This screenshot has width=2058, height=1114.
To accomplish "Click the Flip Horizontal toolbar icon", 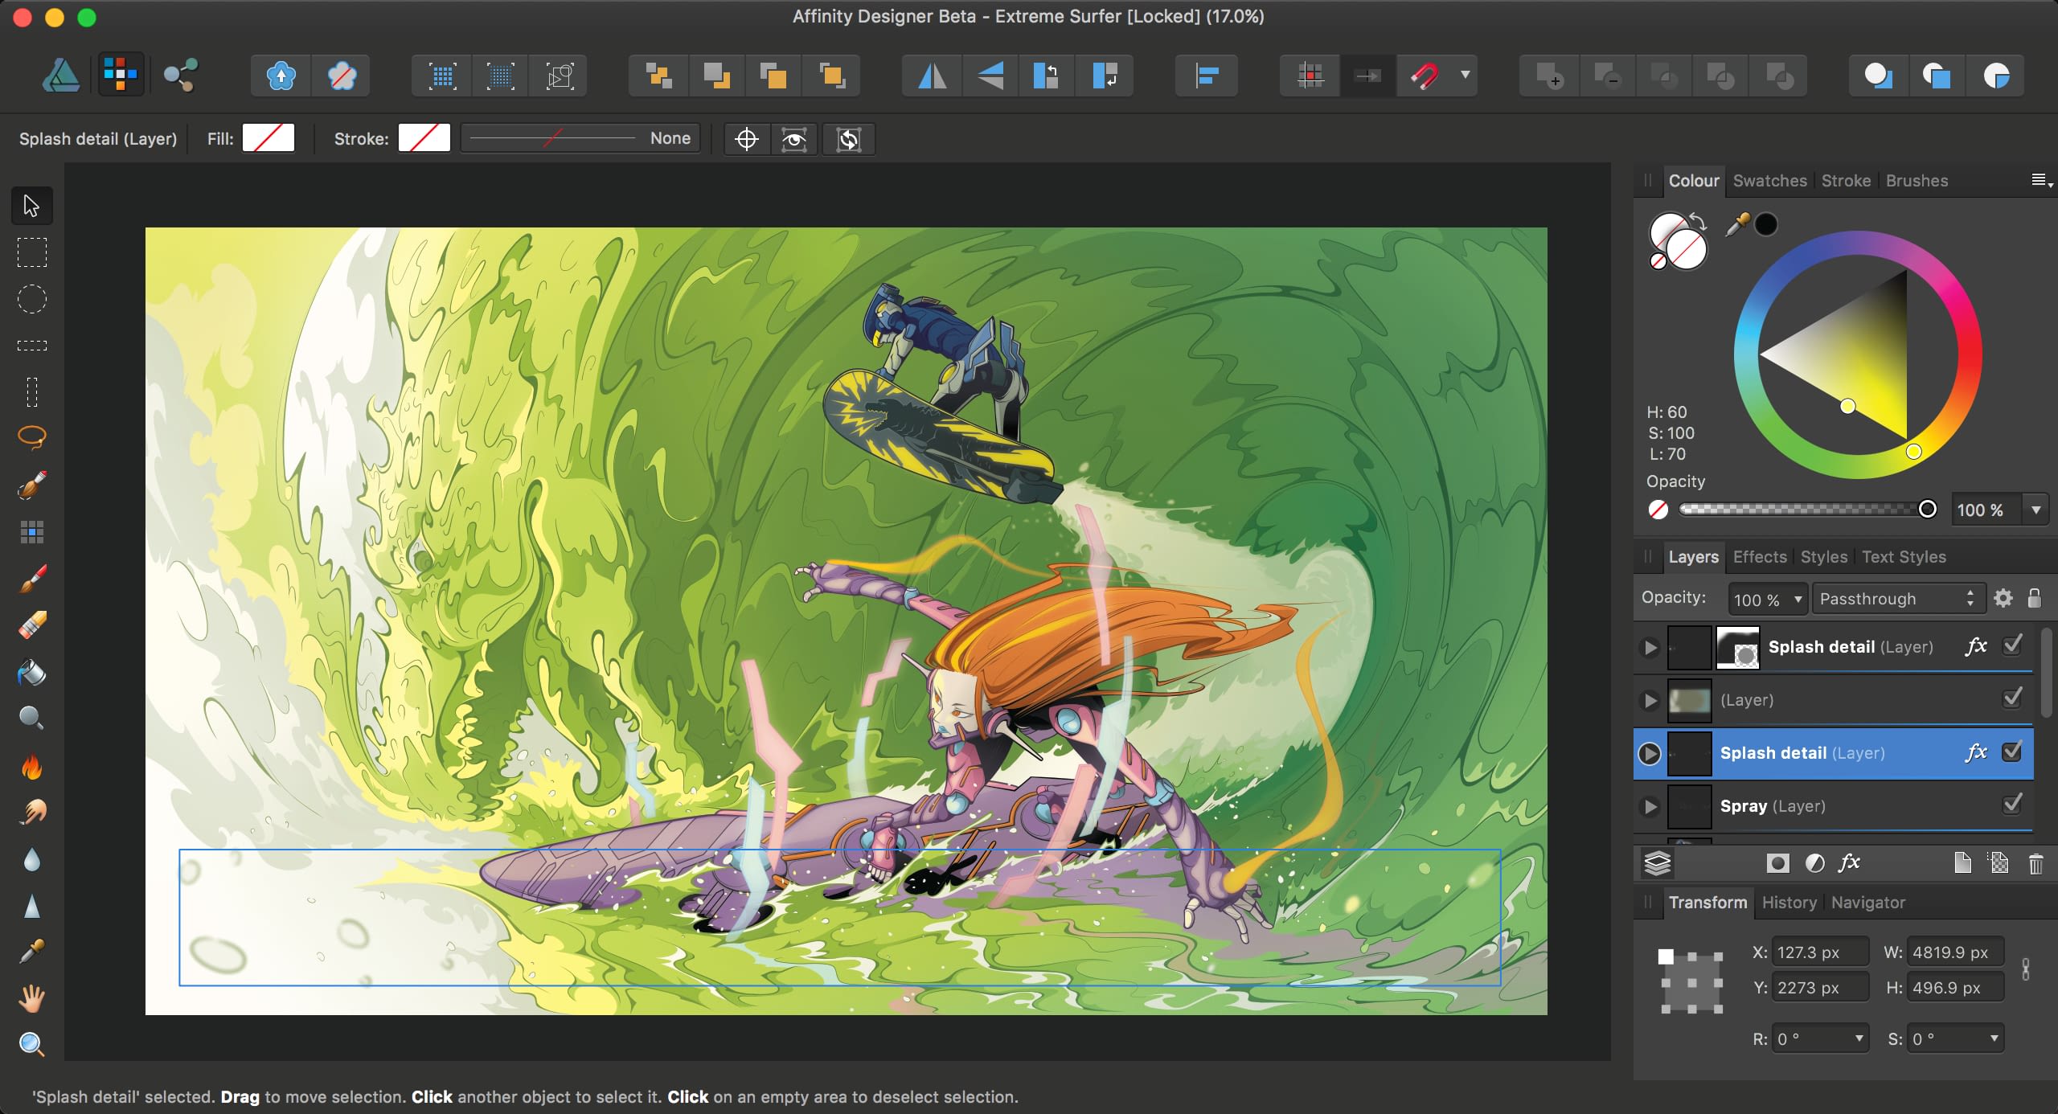I will point(932,76).
